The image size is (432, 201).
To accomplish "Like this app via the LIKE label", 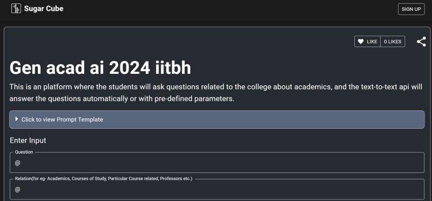I will pos(372,41).
